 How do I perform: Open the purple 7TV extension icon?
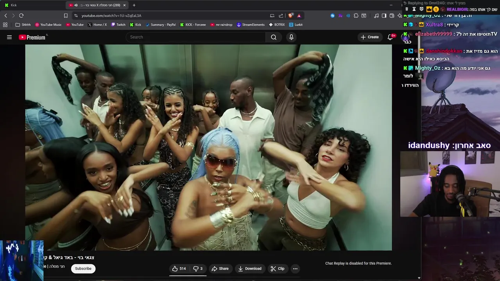tap(340, 16)
